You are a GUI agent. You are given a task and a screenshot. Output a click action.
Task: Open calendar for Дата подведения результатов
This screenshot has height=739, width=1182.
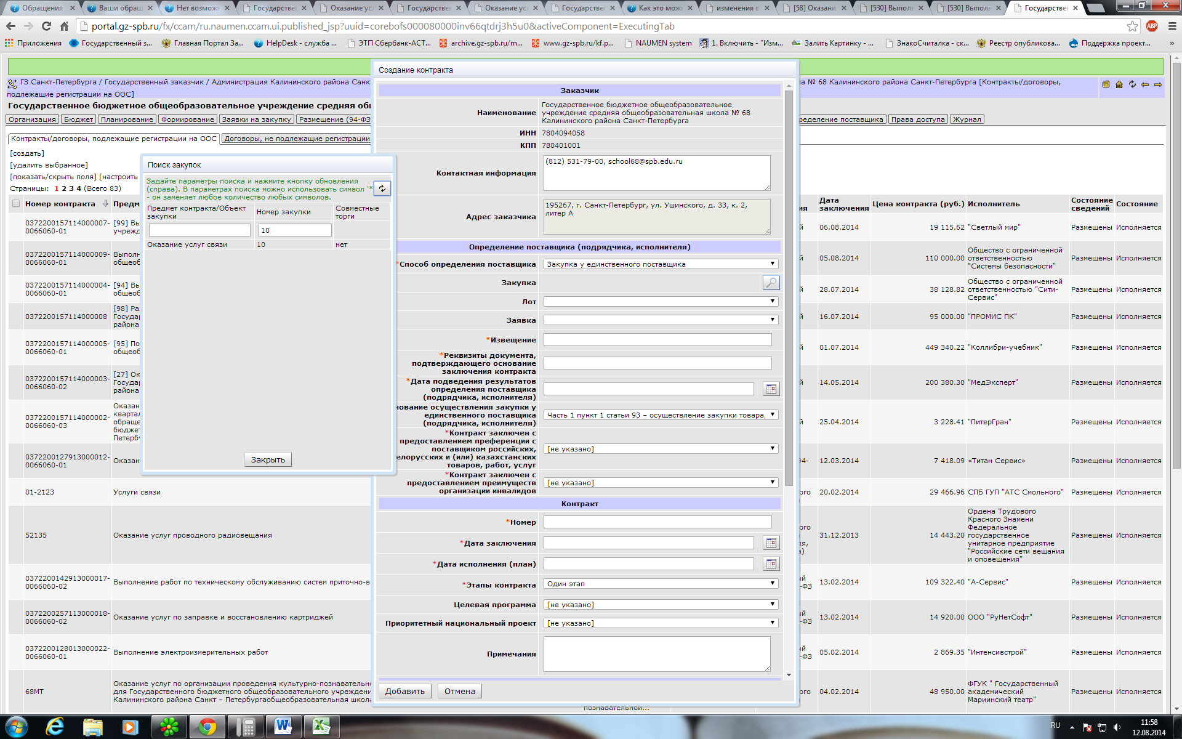coord(771,389)
